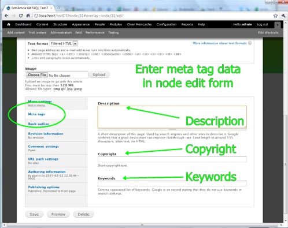Click Log out link
The width and height of the screenshot is (288, 228).
click(x=263, y=24)
